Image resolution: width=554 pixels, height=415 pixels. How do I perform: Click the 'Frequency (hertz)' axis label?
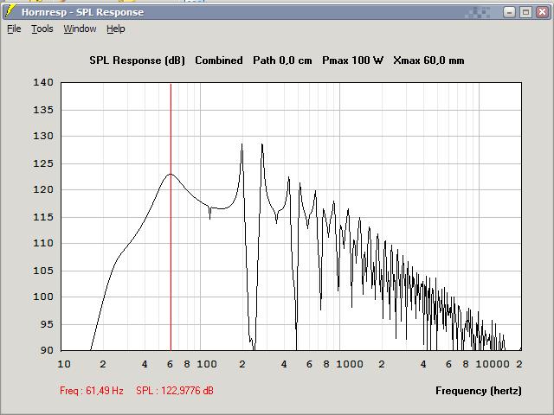479,391
